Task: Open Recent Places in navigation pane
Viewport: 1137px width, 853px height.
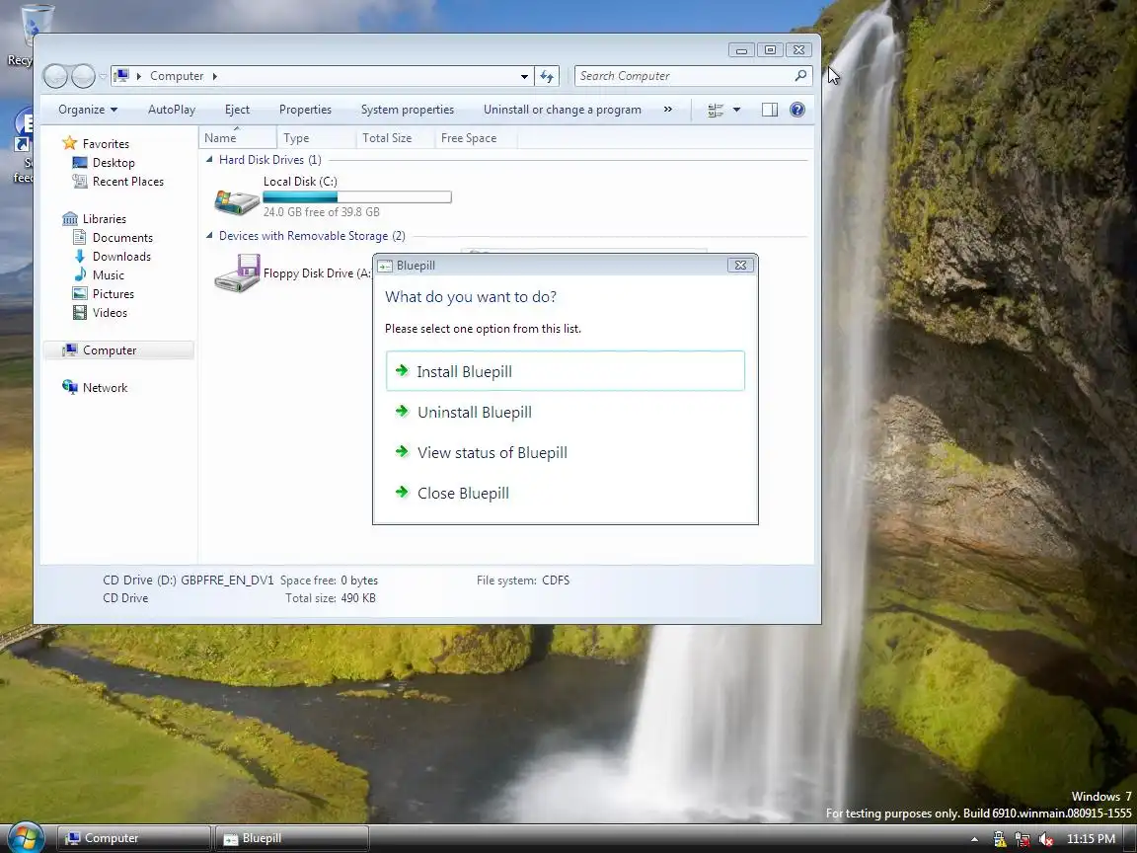Action: click(118, 182)
